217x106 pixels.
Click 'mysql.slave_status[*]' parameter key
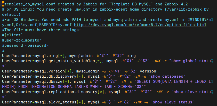click(x=59, y=102)
